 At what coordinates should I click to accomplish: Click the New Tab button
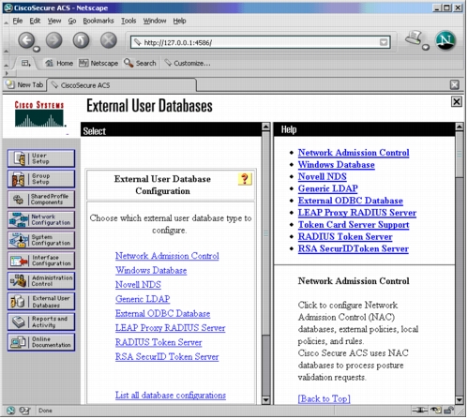pos(24,85)
